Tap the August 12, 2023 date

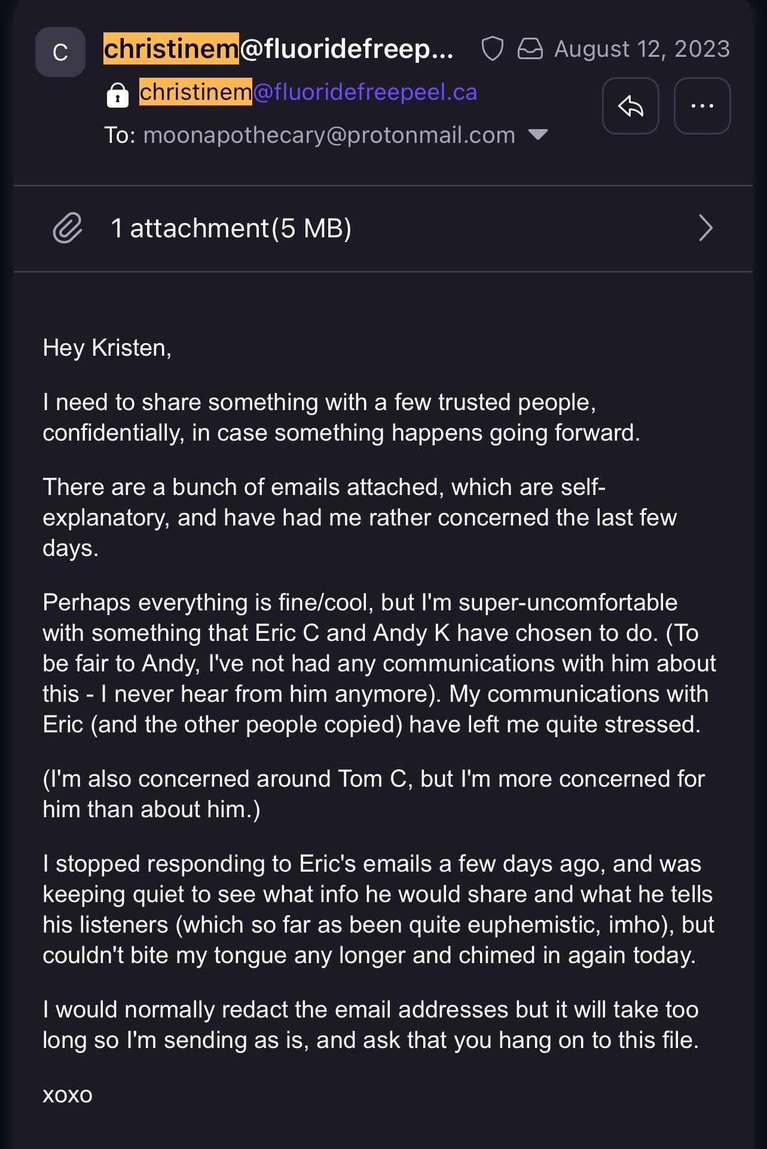click(x=641, y=49)
